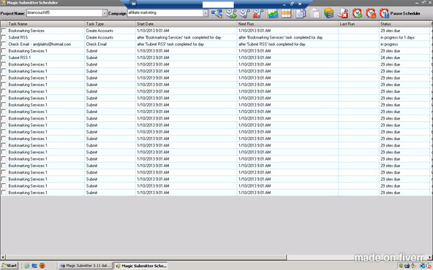The width and height of the screenshot is (433, 270).
Task: Select the Magic Submitter Scheduler taskbar button
Action: (x=141, y=266)
